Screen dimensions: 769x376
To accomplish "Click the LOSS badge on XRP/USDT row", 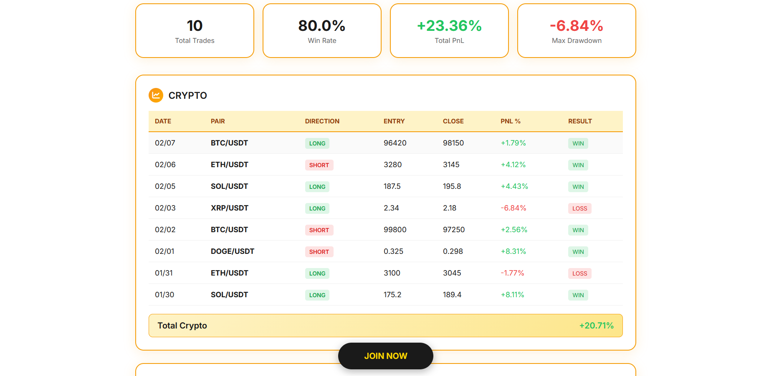I will [579, 208].
